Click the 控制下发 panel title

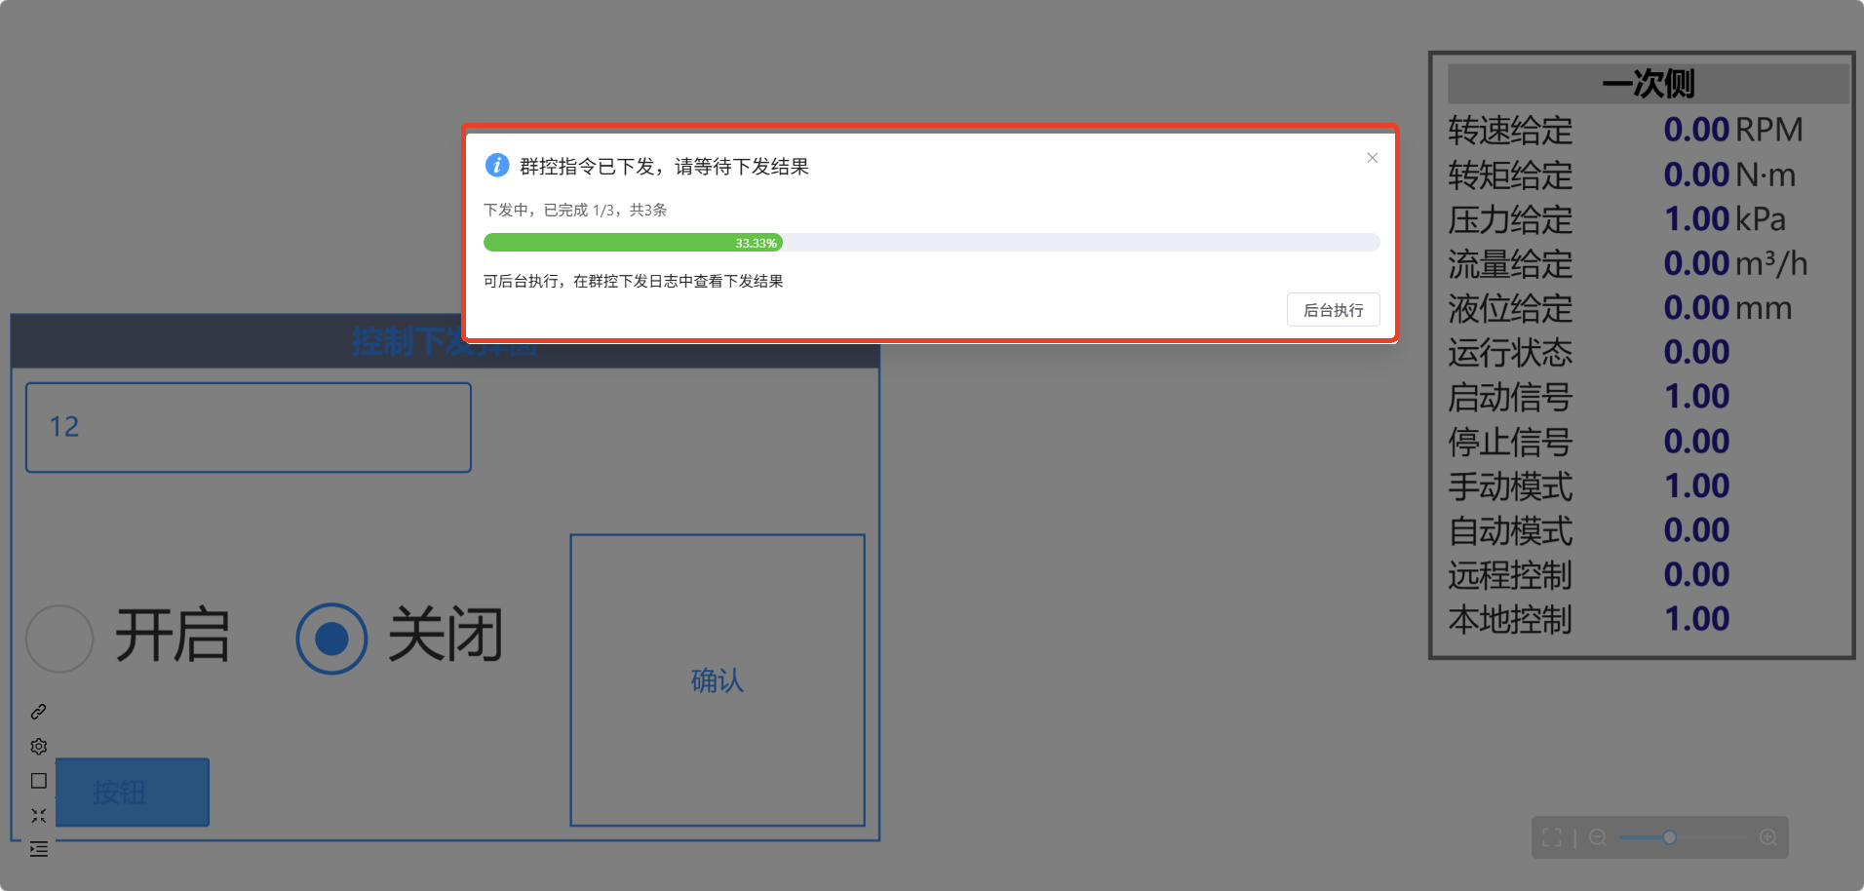click(445, 342)
